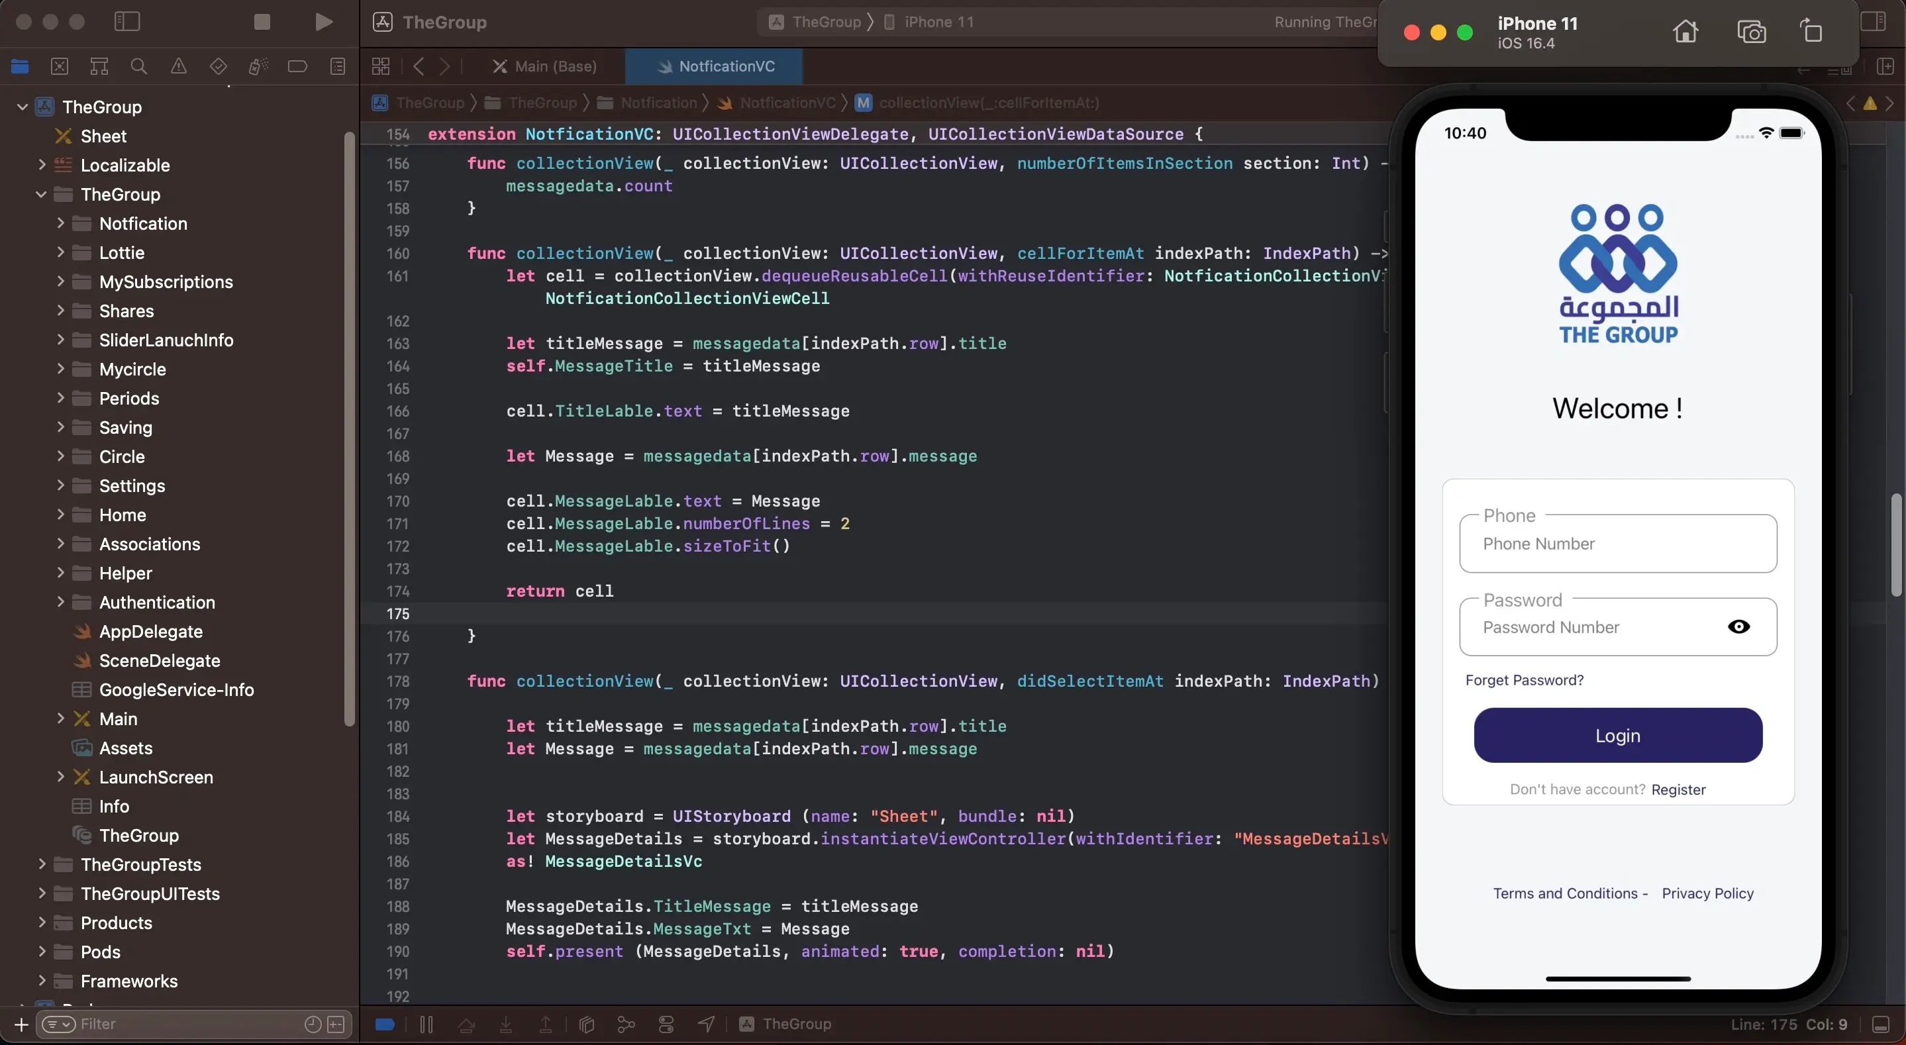The width and height of the screenshot is (1906, 1045).
Task: Toggle the password visibility eye icon
Action: 1738,626
